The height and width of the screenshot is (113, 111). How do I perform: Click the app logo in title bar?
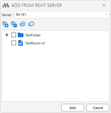[6, 5]
